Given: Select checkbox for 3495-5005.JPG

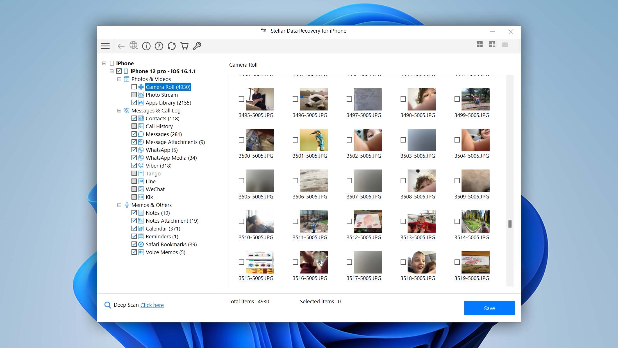Looking at the screenshot, I should tap(241, 99).
